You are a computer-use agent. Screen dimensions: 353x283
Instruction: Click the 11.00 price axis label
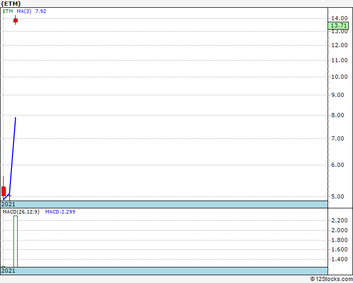pos(340,60)
